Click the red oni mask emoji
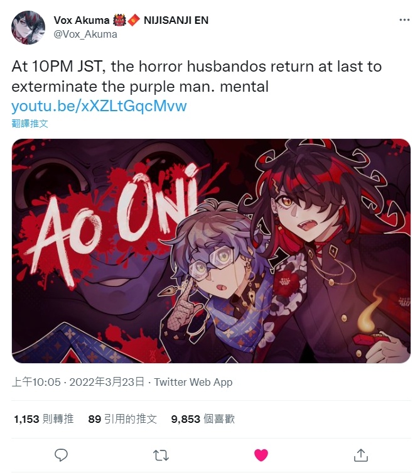The height and width of the screenshot is (475, 420). [x=119, y=20]
